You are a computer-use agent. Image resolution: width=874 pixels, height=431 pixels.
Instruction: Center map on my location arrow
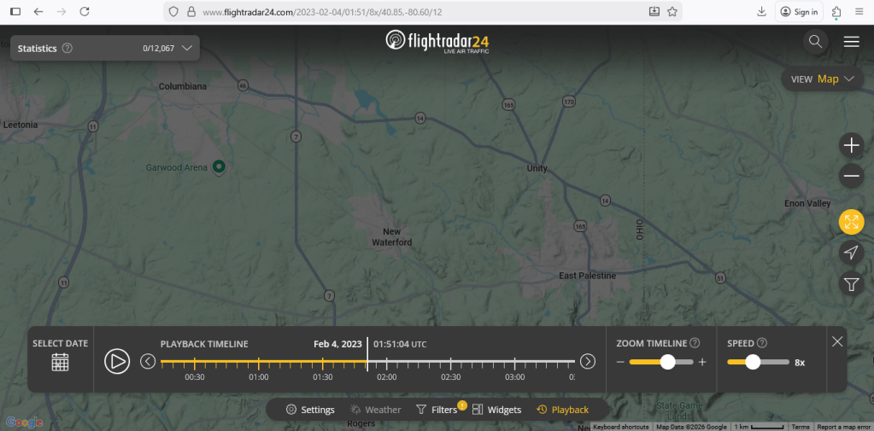[851, 252]
